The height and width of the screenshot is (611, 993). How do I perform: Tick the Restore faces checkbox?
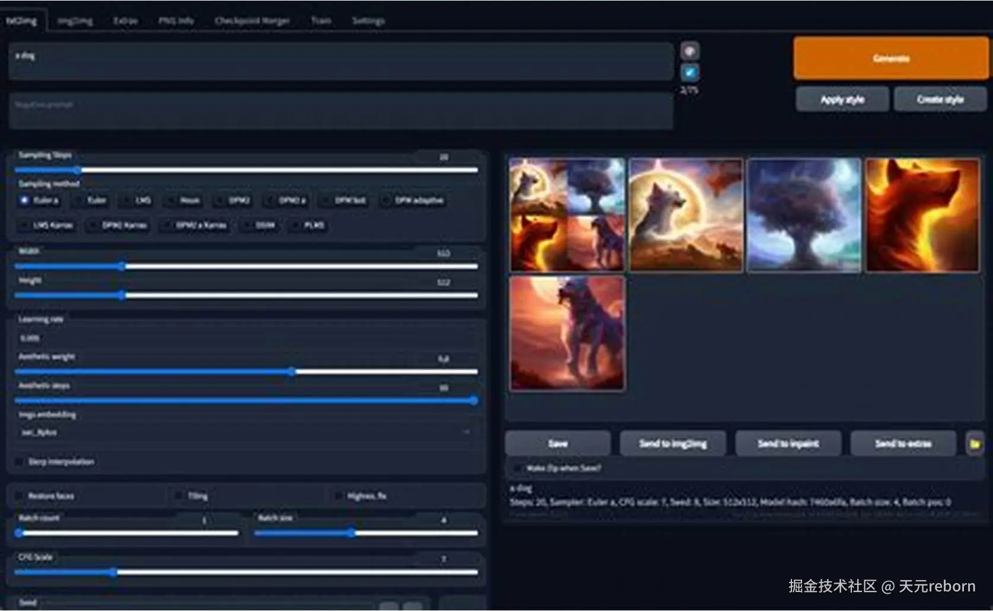[x=20, y=495]
